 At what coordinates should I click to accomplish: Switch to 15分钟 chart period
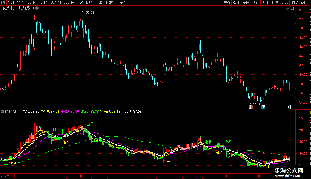[43, 2]
